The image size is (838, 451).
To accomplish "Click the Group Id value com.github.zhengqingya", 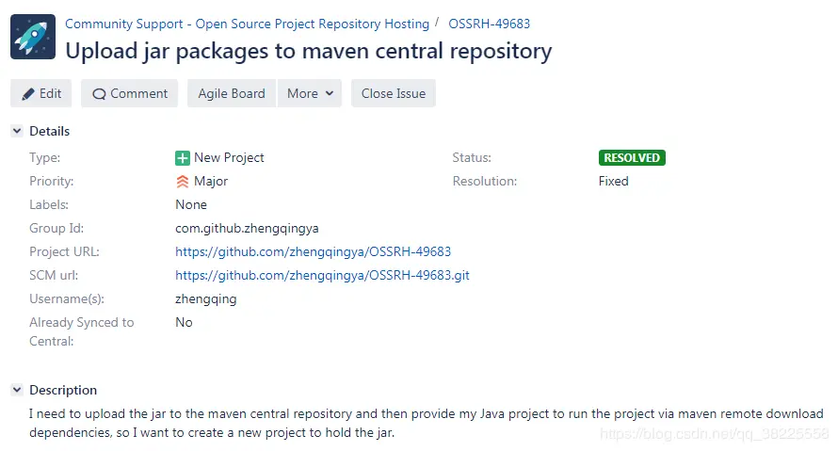I will click(x=247, y=228).
